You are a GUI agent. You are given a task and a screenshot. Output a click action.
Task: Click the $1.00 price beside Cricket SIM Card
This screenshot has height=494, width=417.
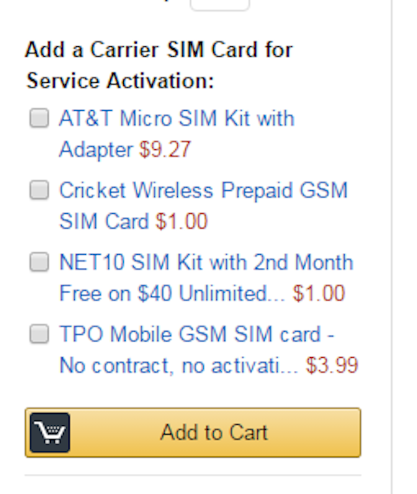click(x=181, y=222)
